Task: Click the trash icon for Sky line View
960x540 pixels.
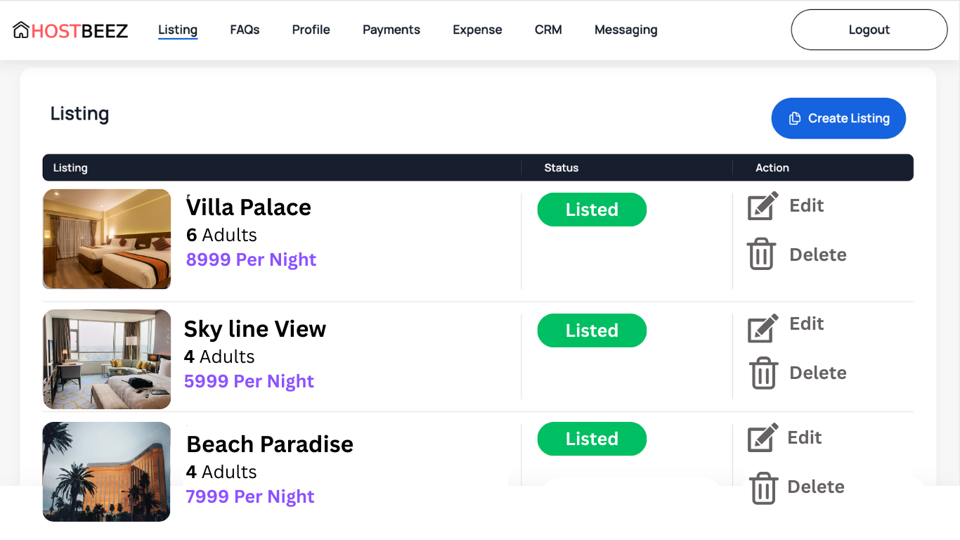Action: pyautogui.click(x=763, y=373)
